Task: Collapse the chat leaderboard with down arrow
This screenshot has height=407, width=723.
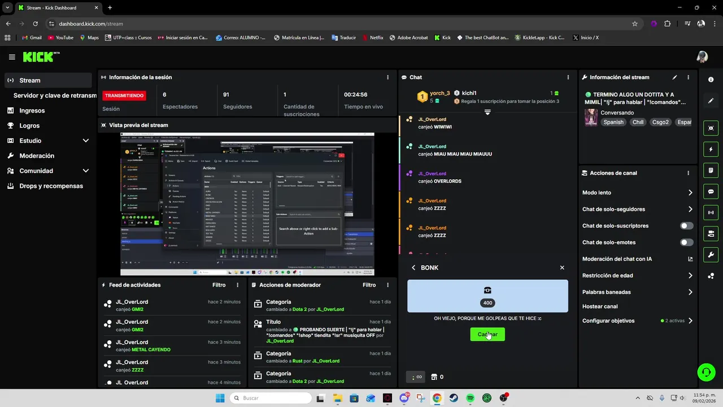Action: click(x=487, y=112)
